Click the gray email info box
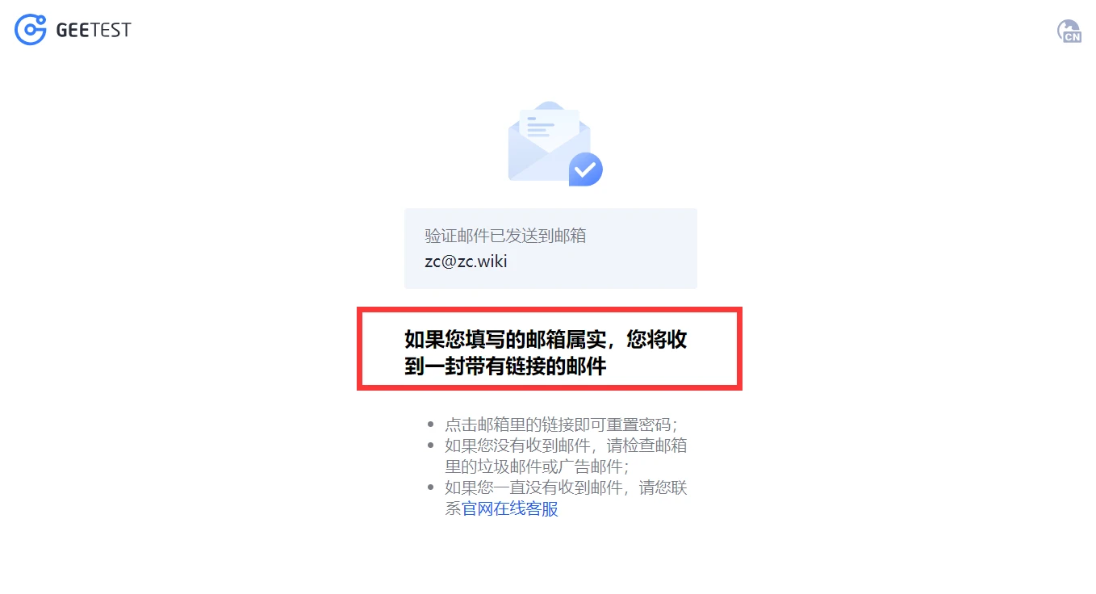The image size is (1096, 594). pos(550,249)
